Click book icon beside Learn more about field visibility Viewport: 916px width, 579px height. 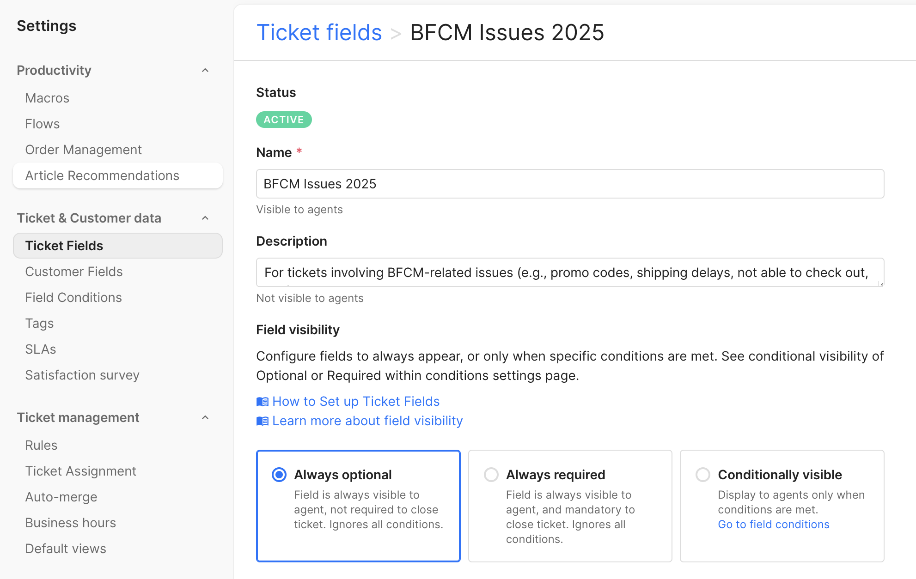263,421
